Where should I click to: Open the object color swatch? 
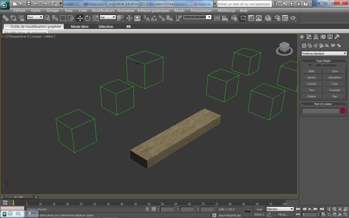(343, 111)
